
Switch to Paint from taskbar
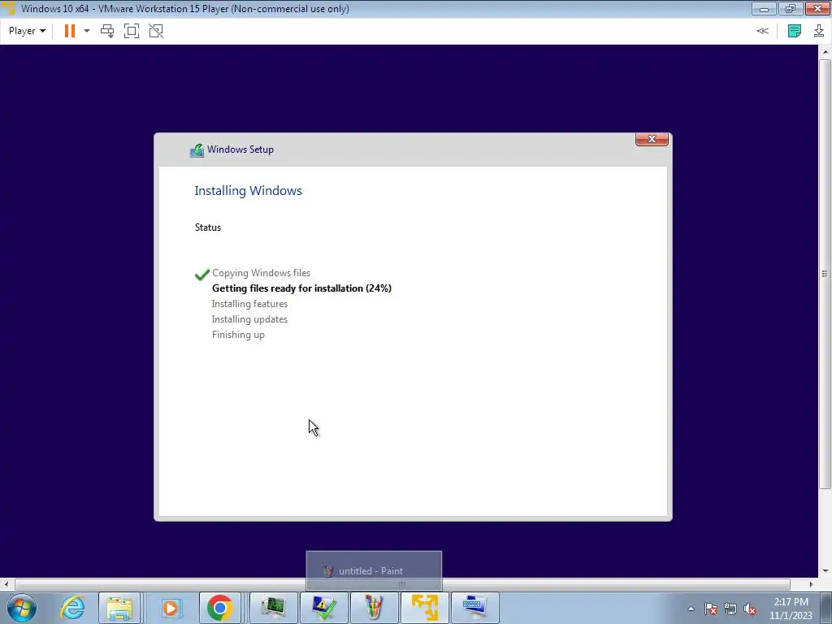(x=374, y=608)
